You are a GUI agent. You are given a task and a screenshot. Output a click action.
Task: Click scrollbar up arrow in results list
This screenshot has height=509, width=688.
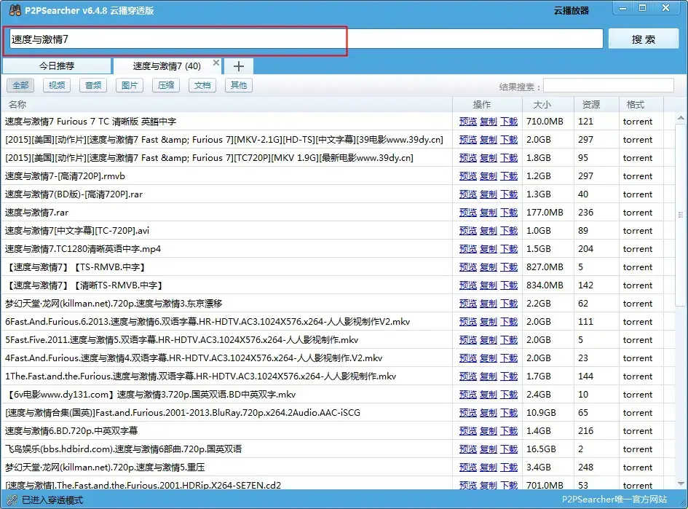tap(681, 118)
